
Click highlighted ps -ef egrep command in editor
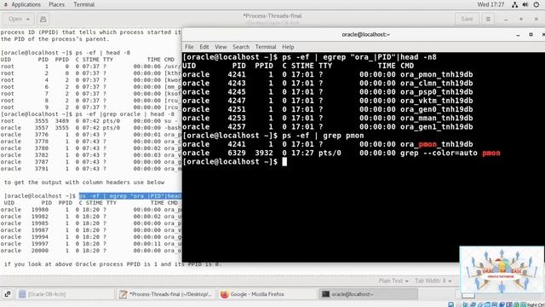(130, 196)
